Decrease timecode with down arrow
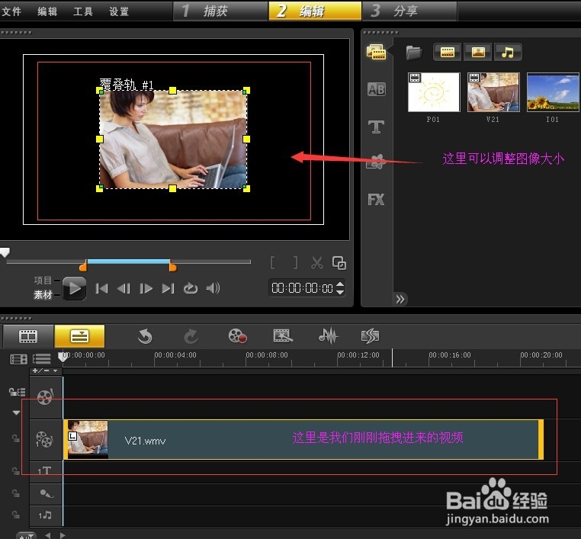This screenshot has width=581, height=539. click(x=340, y=292)
